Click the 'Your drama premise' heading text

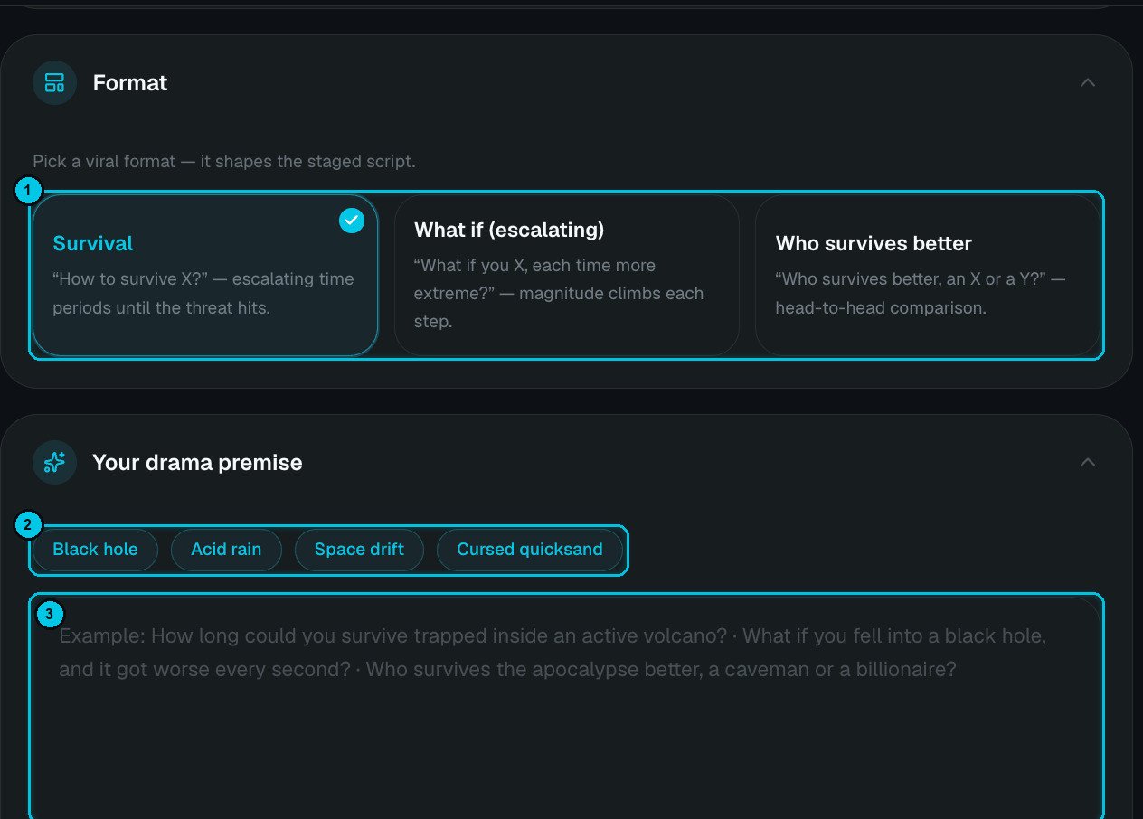click(x=197, y=463)
